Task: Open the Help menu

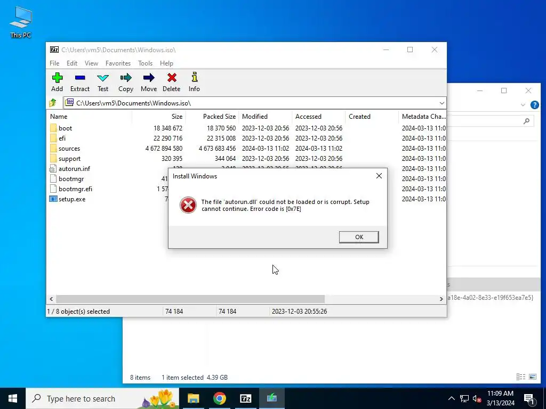Action: point(166,63)
